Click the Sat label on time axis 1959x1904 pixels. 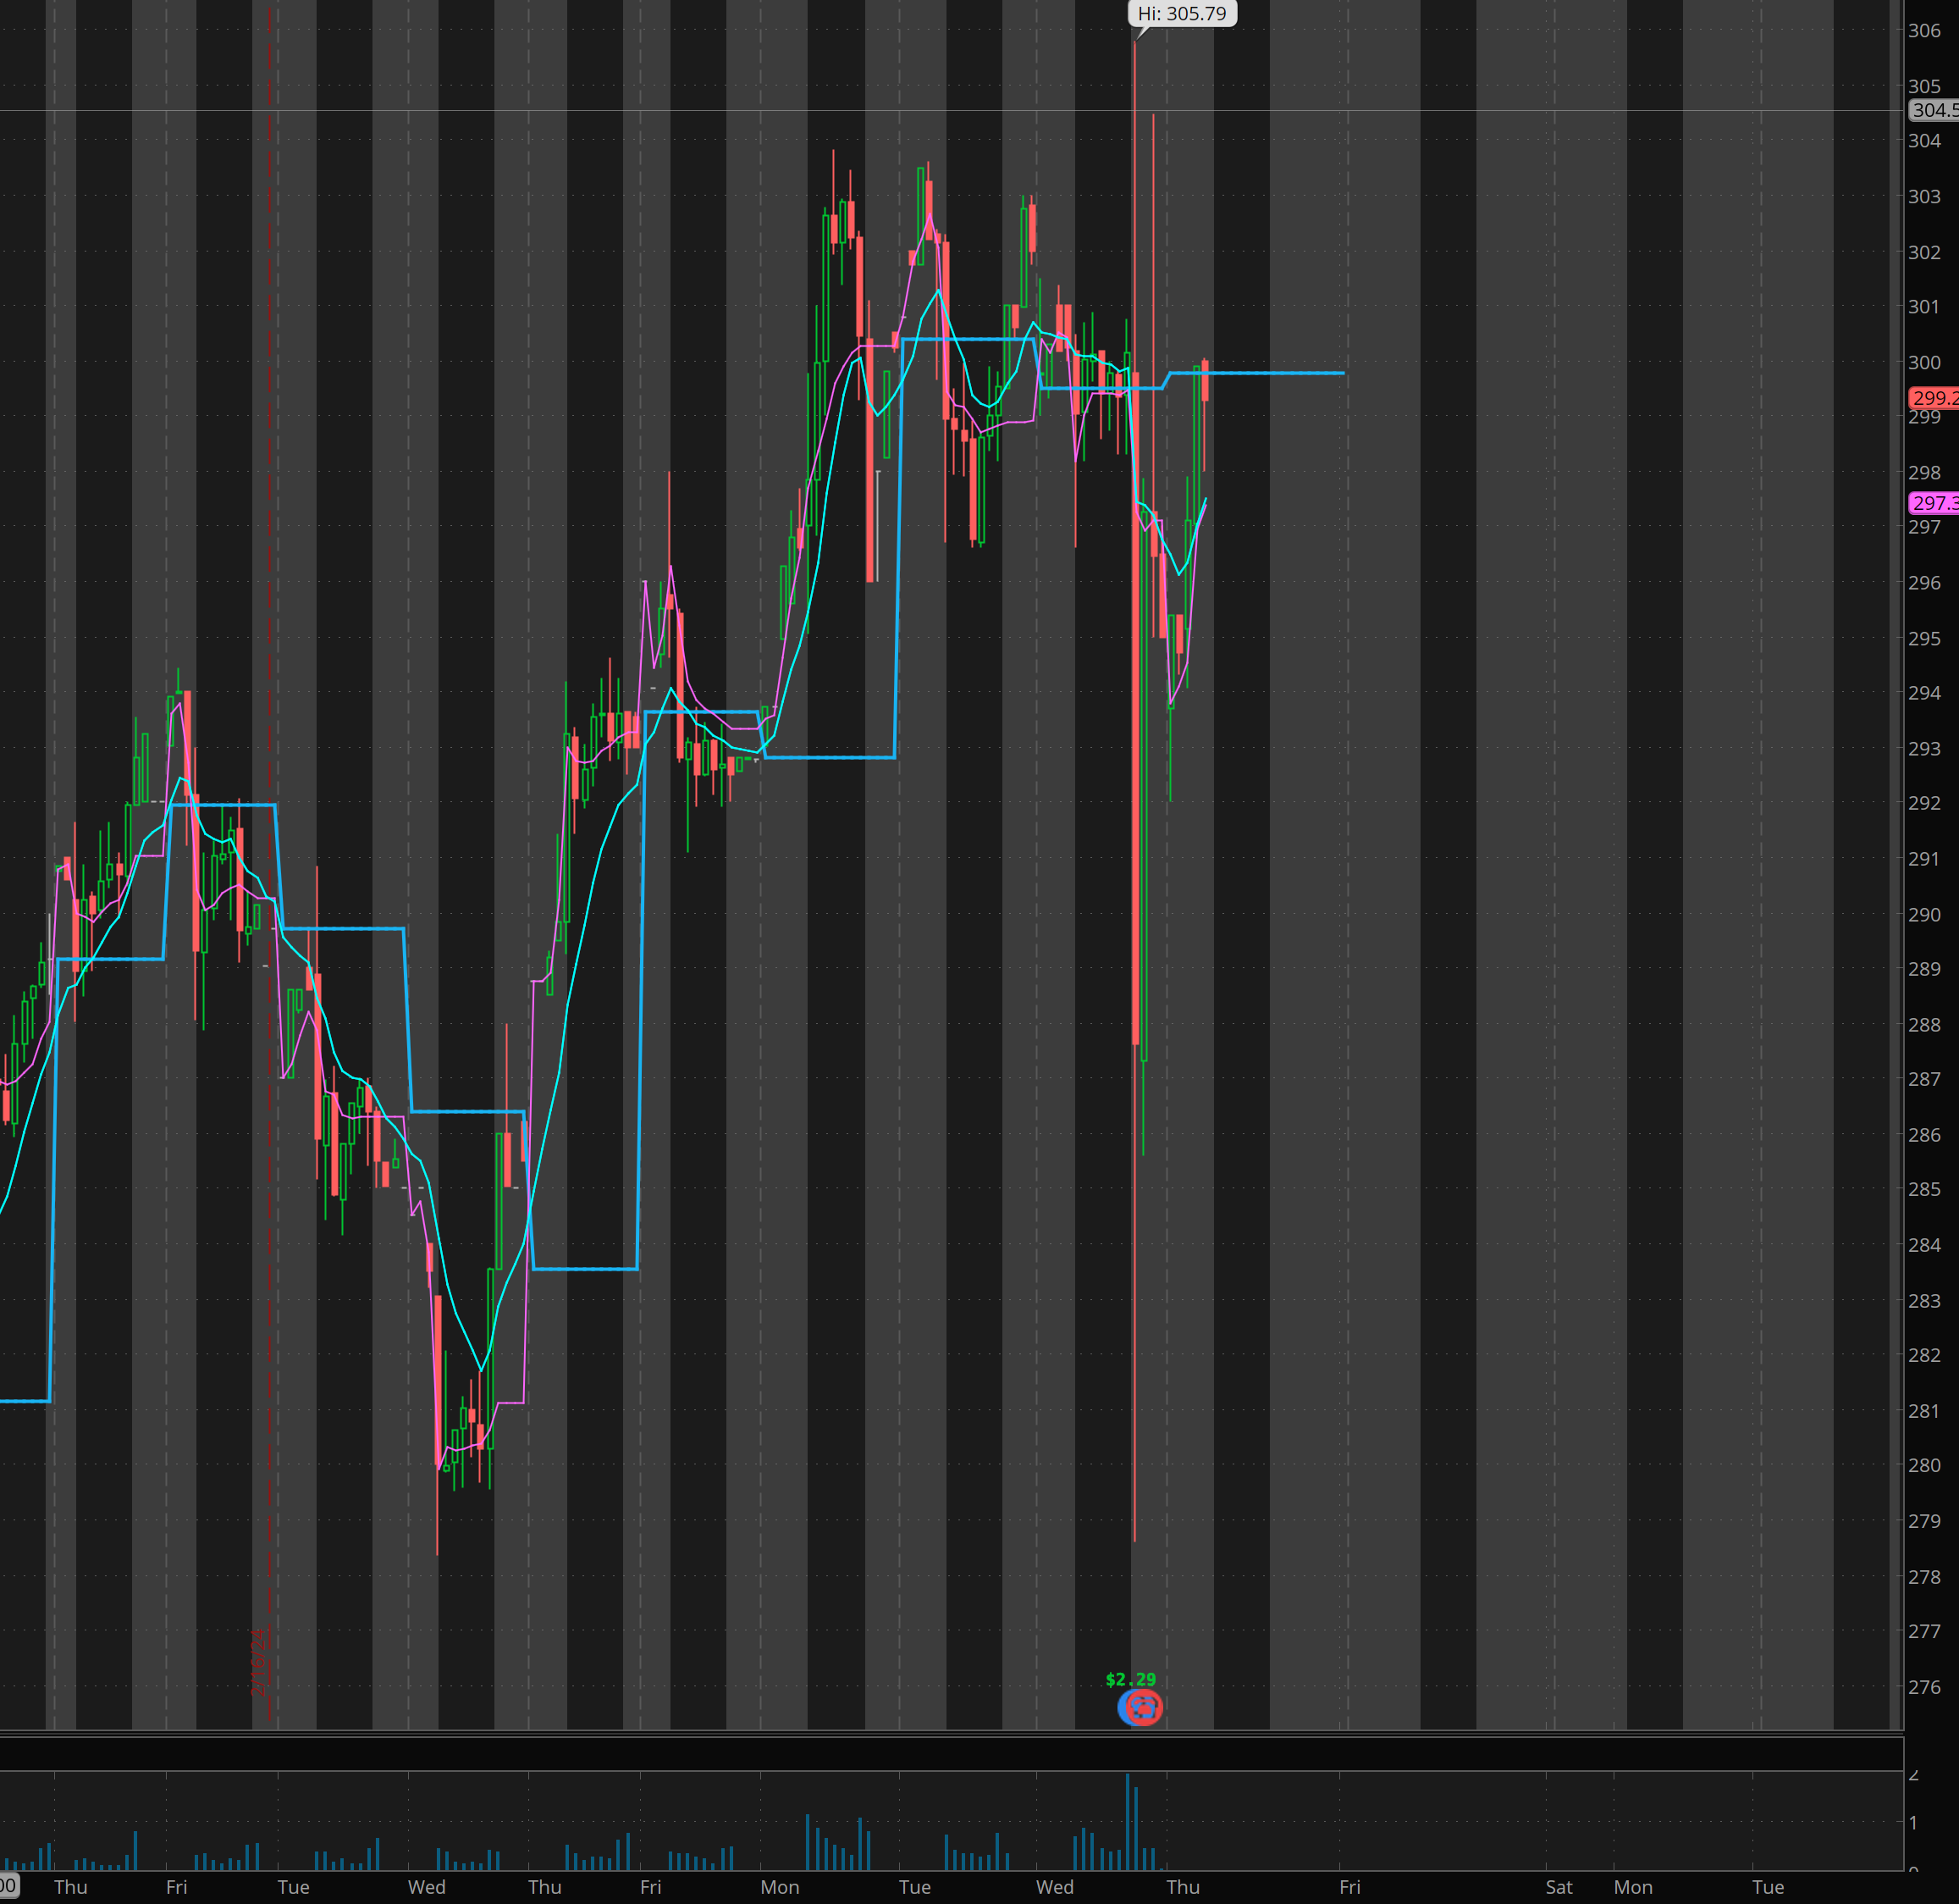tap(1559, 1887)
